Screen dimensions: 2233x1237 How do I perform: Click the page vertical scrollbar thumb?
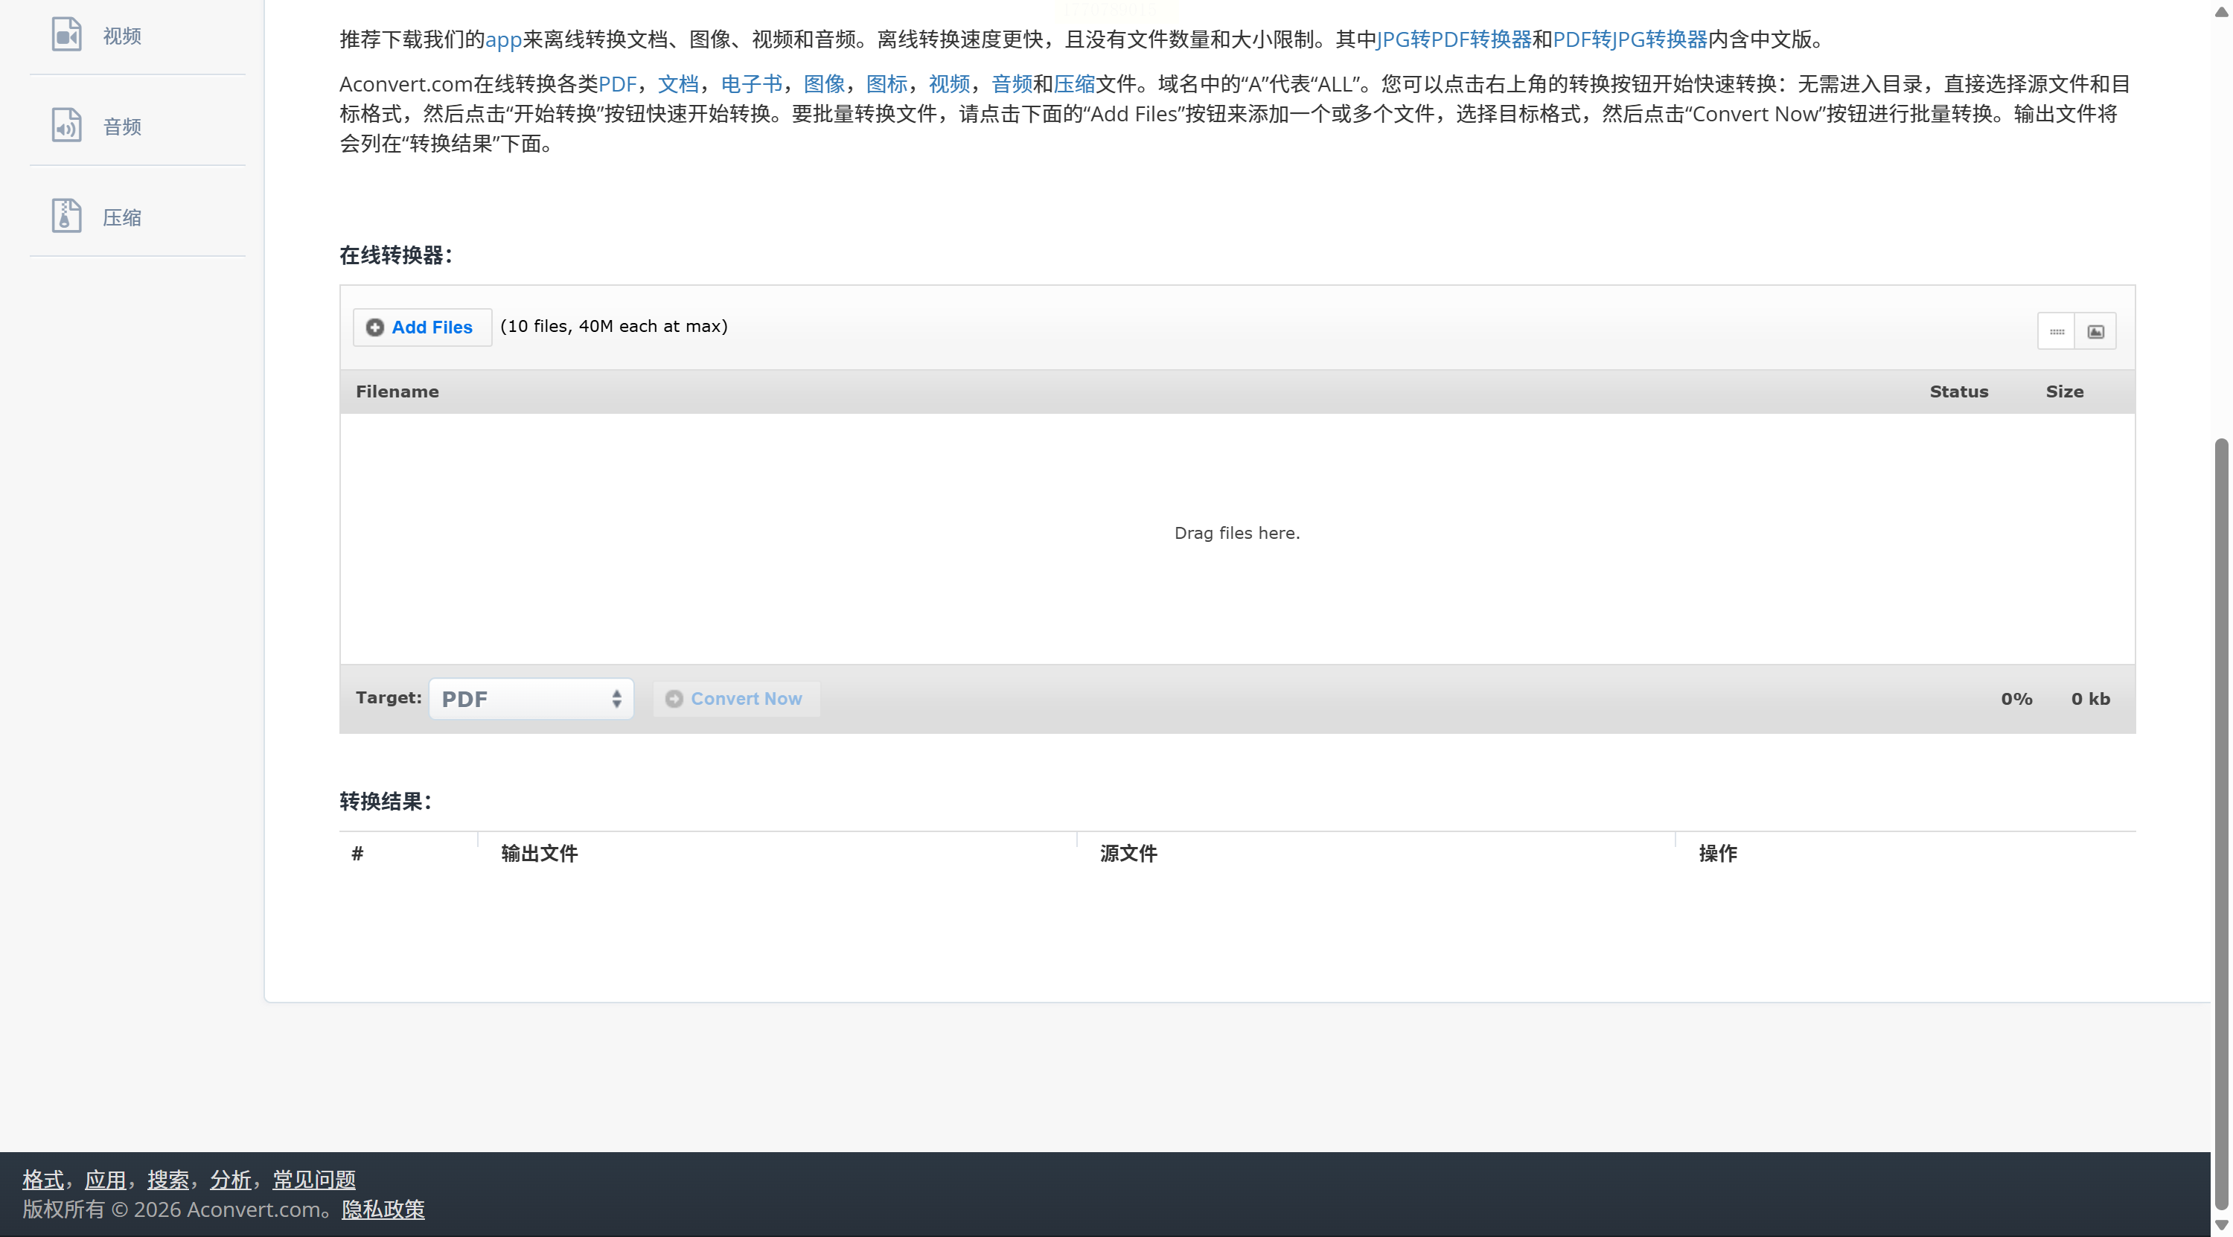pyautogui.click(x=2221, y=823)
